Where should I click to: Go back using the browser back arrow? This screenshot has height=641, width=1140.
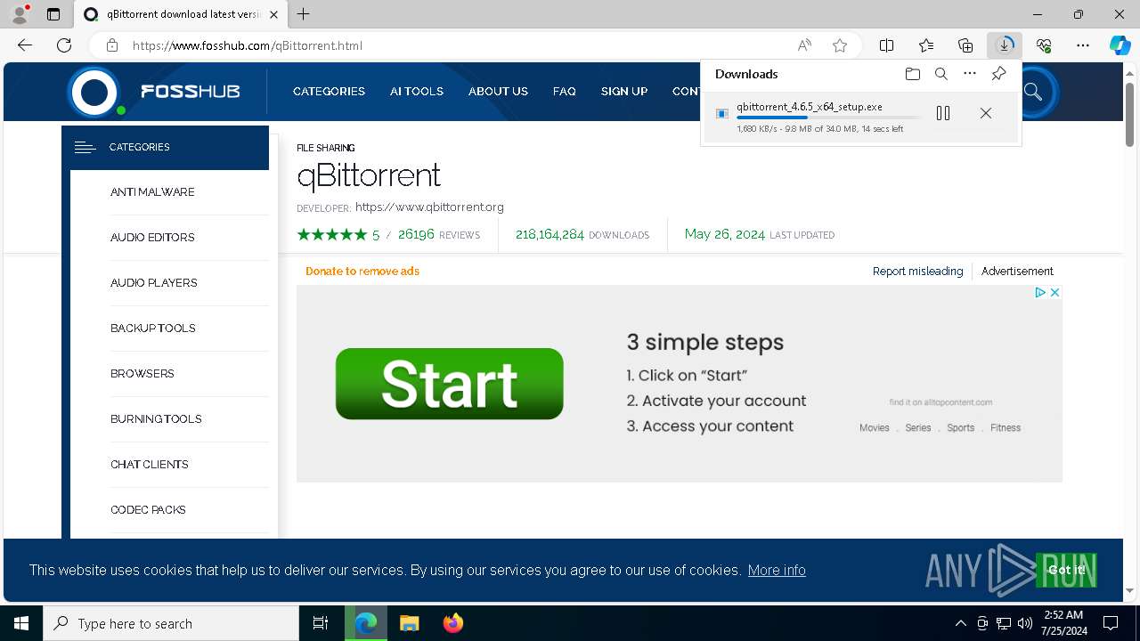[x=25, y=45]
